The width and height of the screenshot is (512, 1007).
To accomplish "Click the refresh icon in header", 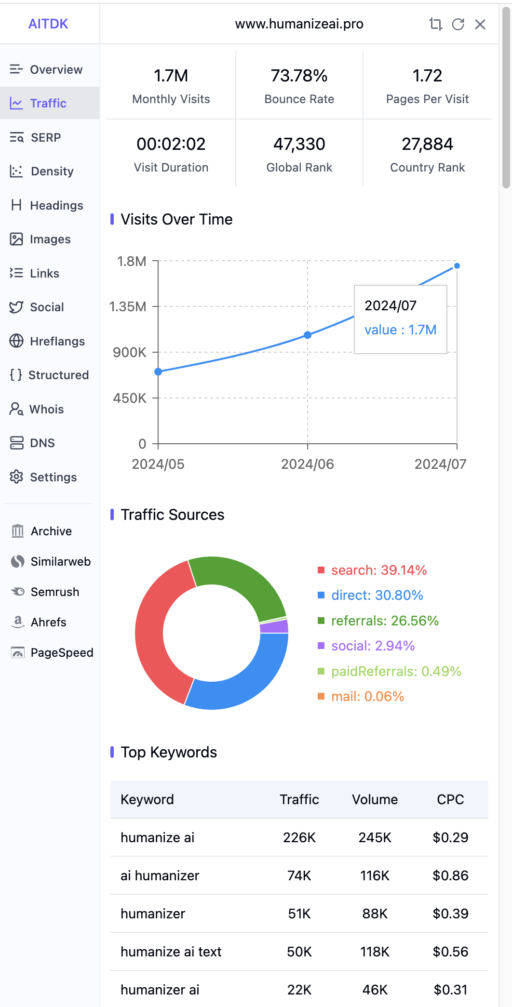I will [458, 24].
